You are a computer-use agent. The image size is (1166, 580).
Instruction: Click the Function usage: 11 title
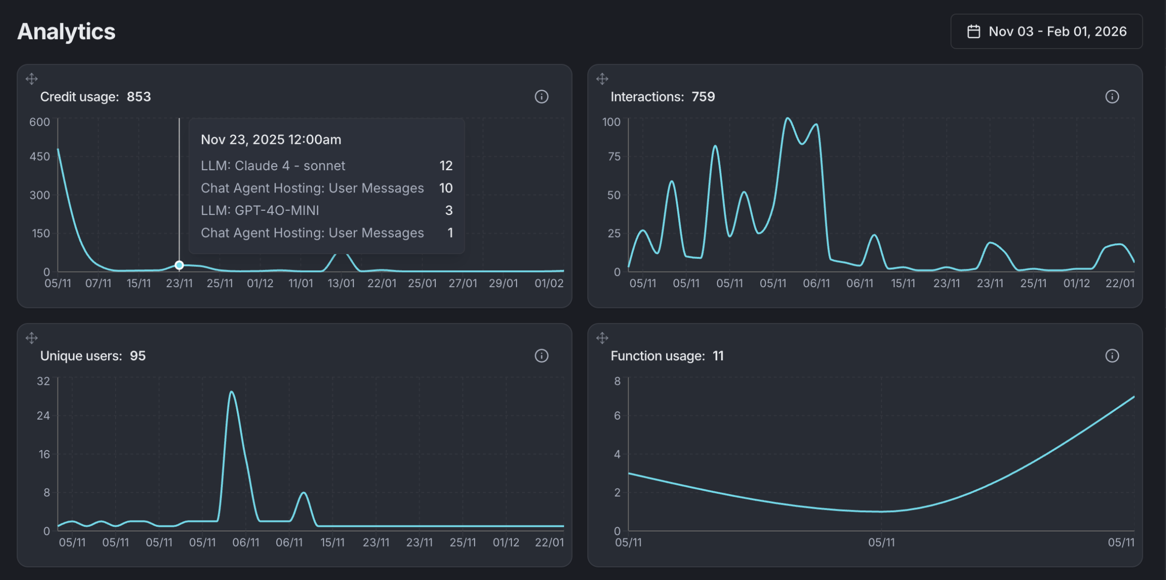pos(667,356)
